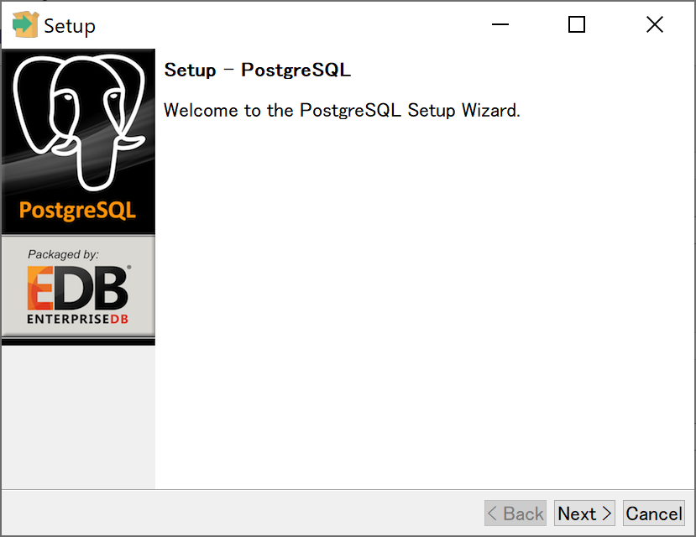Screen dimensions: 696x537
Task: Select the 'Setup - PostgreSQL' heading text
Action: click(x=258, y=70)
